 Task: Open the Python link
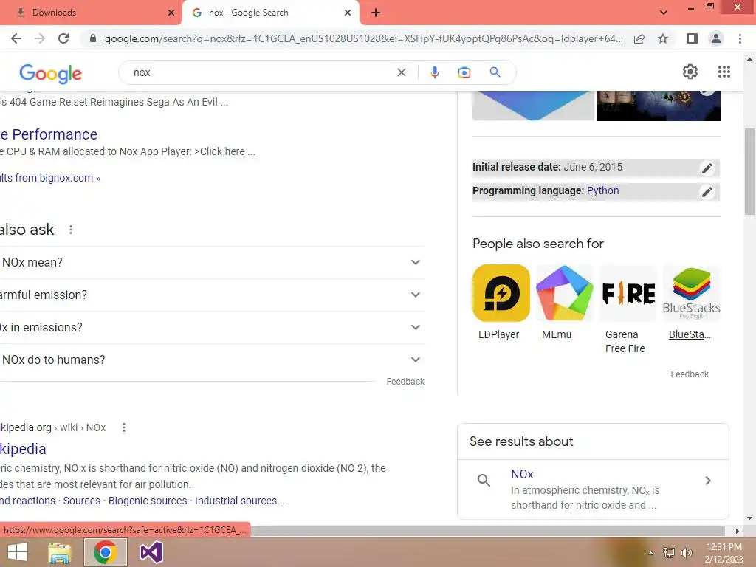coord(602,190)
